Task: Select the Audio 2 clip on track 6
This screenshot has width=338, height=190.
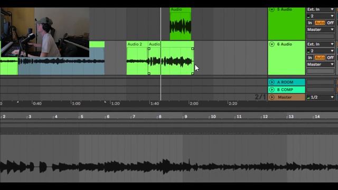Action: pos(137,58)
